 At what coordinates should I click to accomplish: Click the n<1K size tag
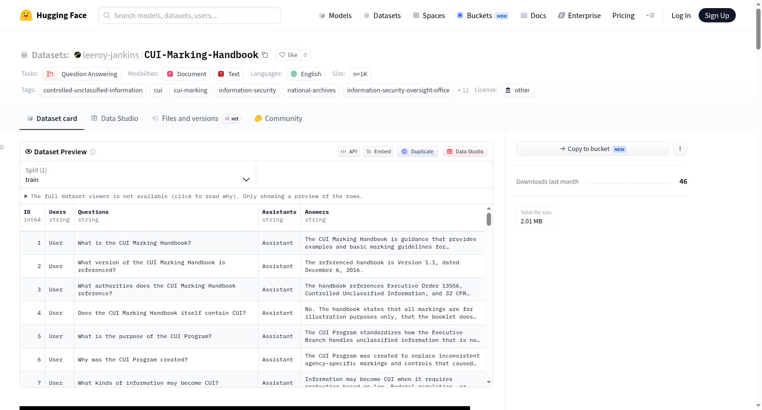[x=360, y=74]
